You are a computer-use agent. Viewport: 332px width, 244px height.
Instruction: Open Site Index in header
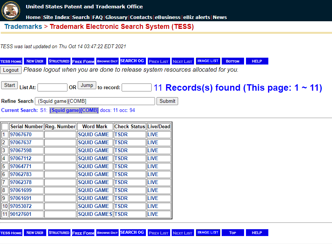click(56, 17)
